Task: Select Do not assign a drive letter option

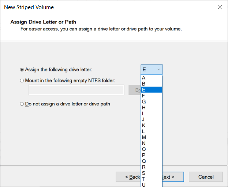Action: 22,104
